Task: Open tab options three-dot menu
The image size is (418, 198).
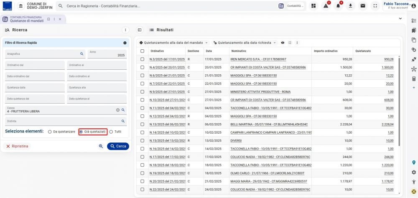Action: click(x=54, y=19)
